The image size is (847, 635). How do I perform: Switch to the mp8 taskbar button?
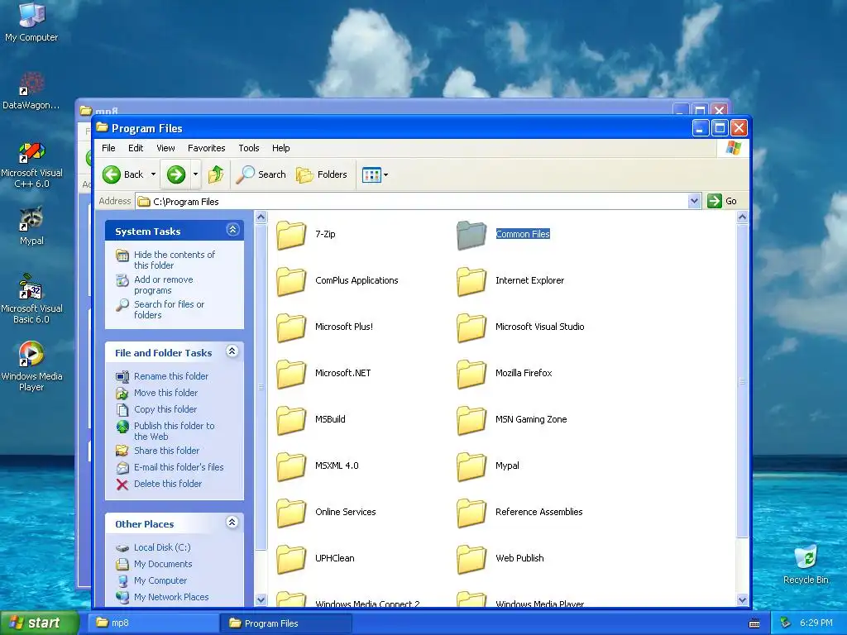pyautogui.click(x=154, y=623)
